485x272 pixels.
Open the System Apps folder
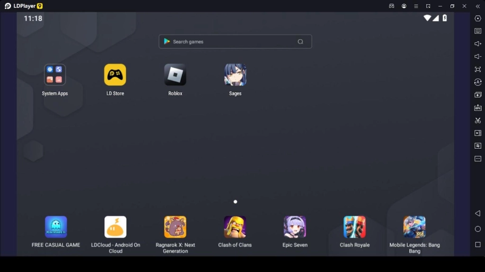pyautogui.click(x=55, y=75)
